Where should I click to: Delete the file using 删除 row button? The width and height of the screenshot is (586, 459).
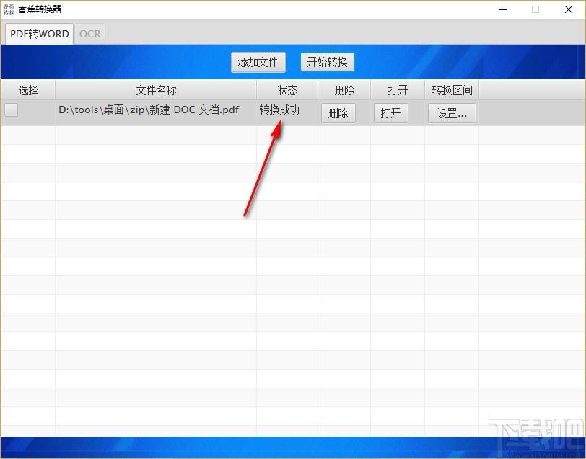(338, 112)
